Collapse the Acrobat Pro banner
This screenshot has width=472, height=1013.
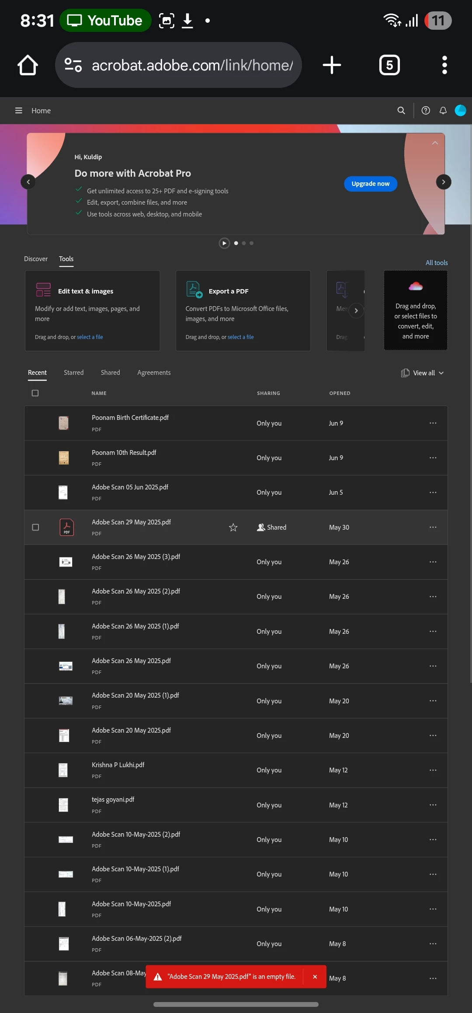(435, 143)
